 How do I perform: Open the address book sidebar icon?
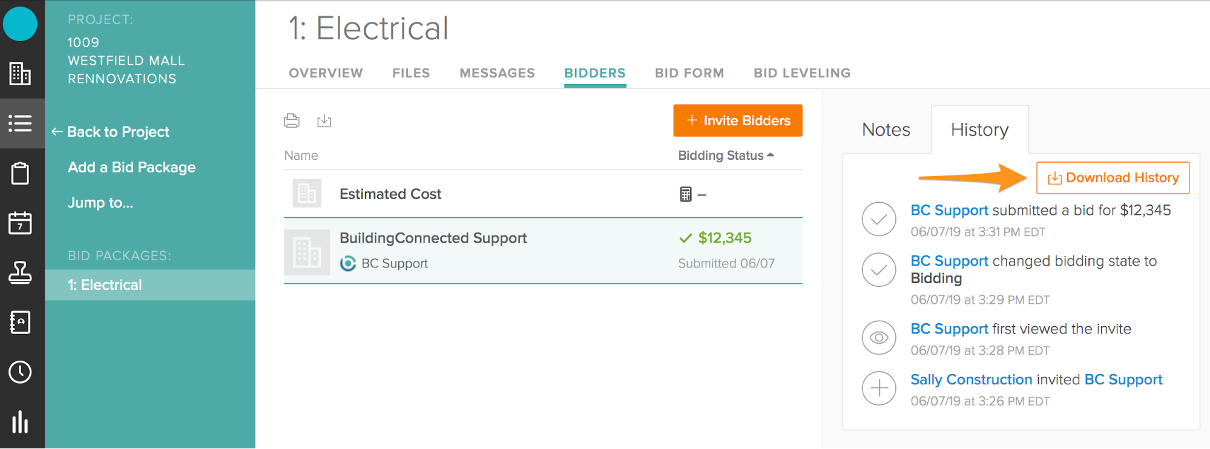click(20, 323)
